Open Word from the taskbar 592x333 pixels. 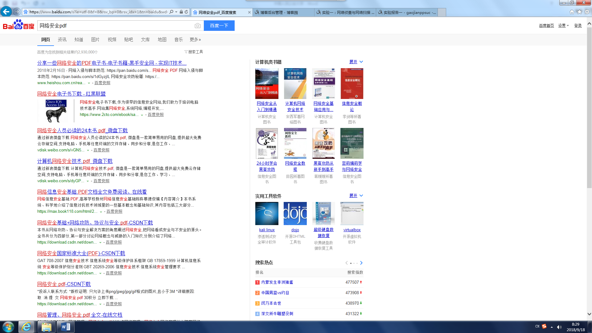pyautogui.click(x=66, y=327)
